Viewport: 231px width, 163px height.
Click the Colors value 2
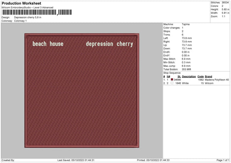tap(223, 6)
